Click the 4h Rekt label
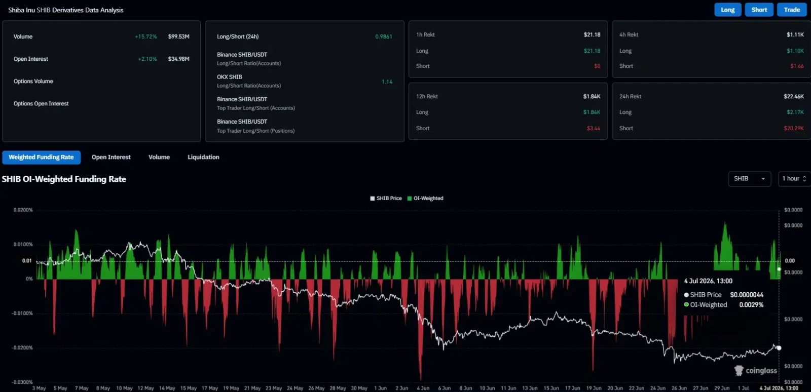This screenshot has height=392, width=811. pyautogui.click(x=629, y=34)
